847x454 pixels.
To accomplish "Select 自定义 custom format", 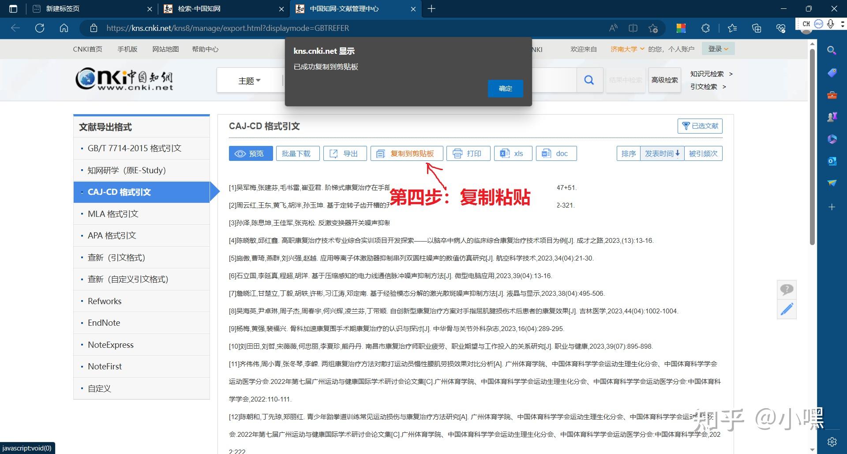I will pyautogui.click(x=142, y=388).
